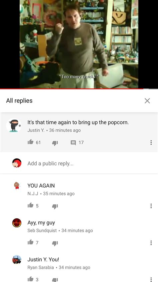Like the YOU AGAIN reply

tap(30, 205)
